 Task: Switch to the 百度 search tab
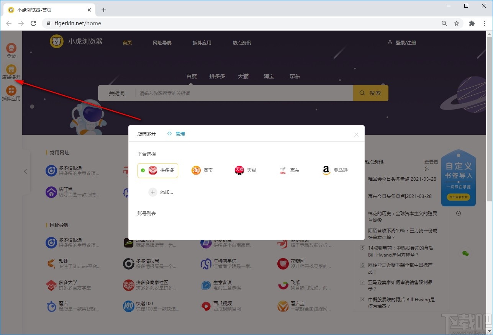click(x=191, y=76)
